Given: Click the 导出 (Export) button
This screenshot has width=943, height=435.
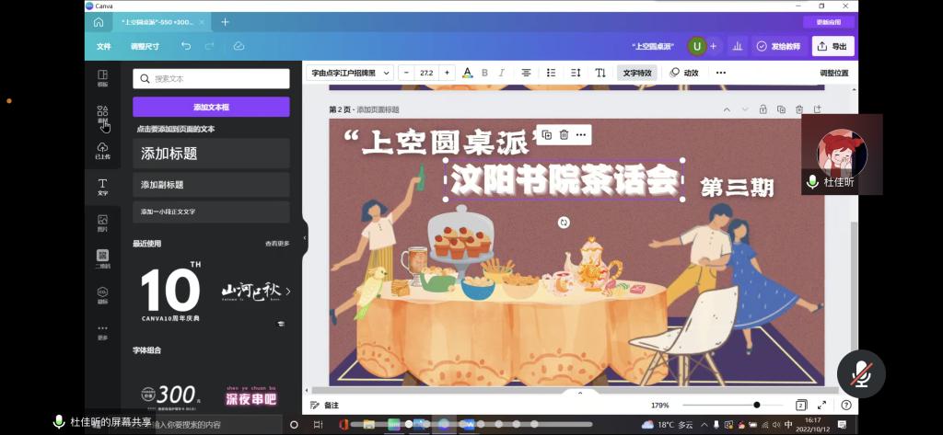Looking at the screenshot, I should point(832,46).
